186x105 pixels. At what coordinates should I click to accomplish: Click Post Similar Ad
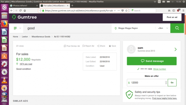72,46
